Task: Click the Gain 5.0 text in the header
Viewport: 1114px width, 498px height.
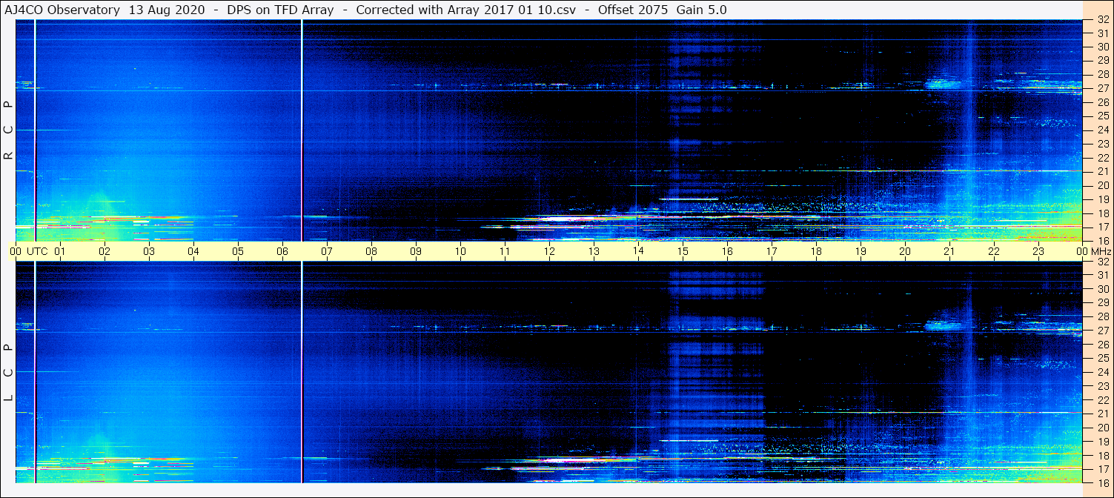Action: coord(701,10)
